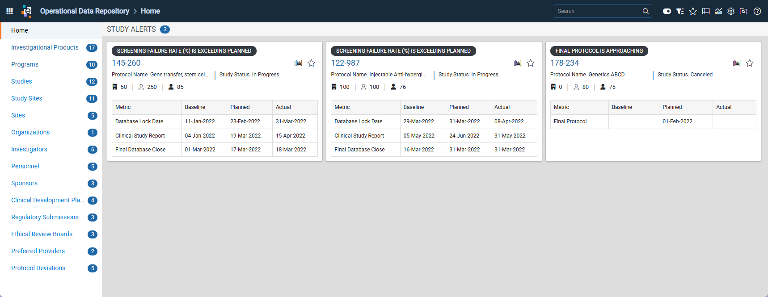Open the filter list icon in header
This screenshot has height=297, width=768.
(680, 11)
